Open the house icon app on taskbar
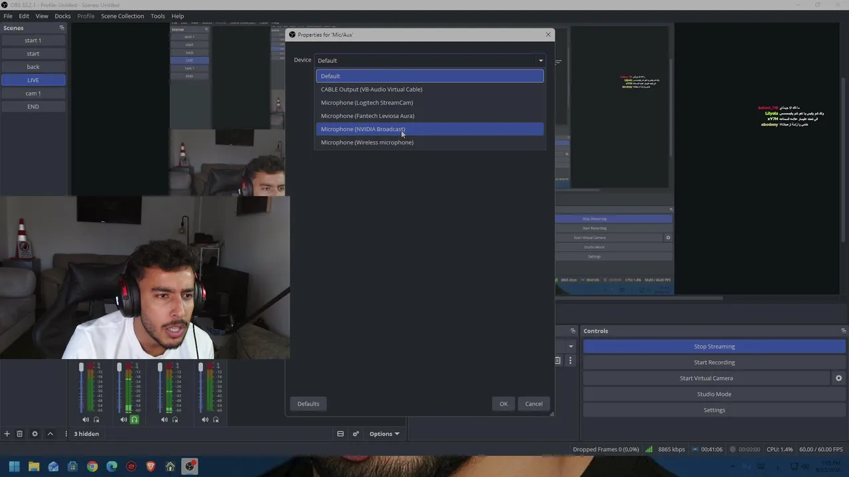The width and height of the screenshot is (849, 477). point(170,466)
